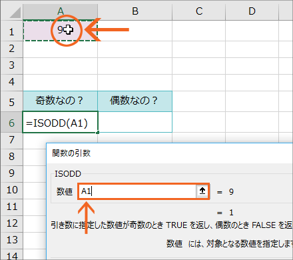Click cell D6 in the worksheet
The width and height of the screenshot is (293, 260).
(x=252, y=122)
